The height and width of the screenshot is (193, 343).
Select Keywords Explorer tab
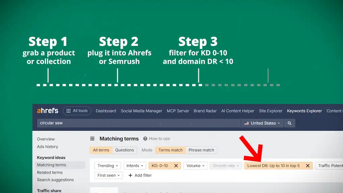(x=304, y=111)
